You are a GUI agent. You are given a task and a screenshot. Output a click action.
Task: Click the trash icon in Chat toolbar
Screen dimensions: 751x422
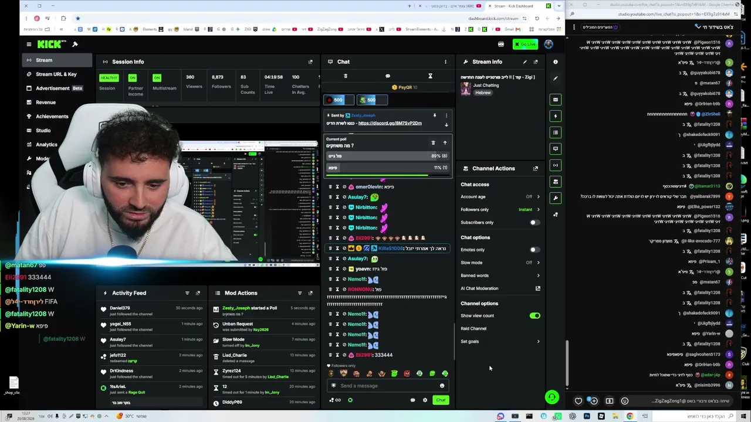click(x=346, y=76)
